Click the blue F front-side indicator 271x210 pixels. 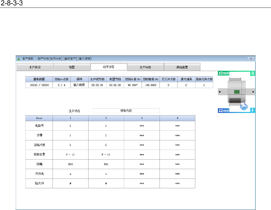[253, 110]
